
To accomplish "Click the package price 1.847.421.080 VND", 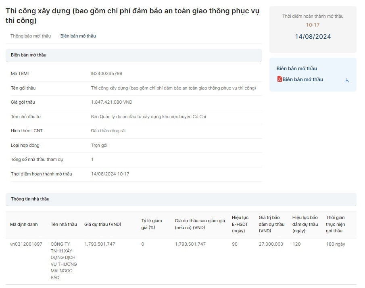I will [112, 102].
